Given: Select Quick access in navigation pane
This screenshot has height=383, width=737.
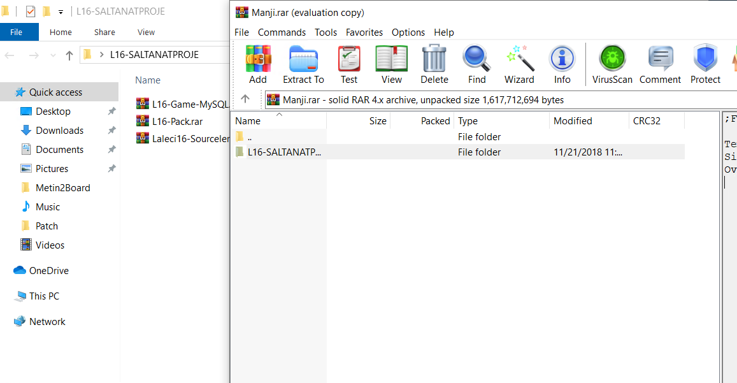Looking at the screenshot, I should [59, 92].
